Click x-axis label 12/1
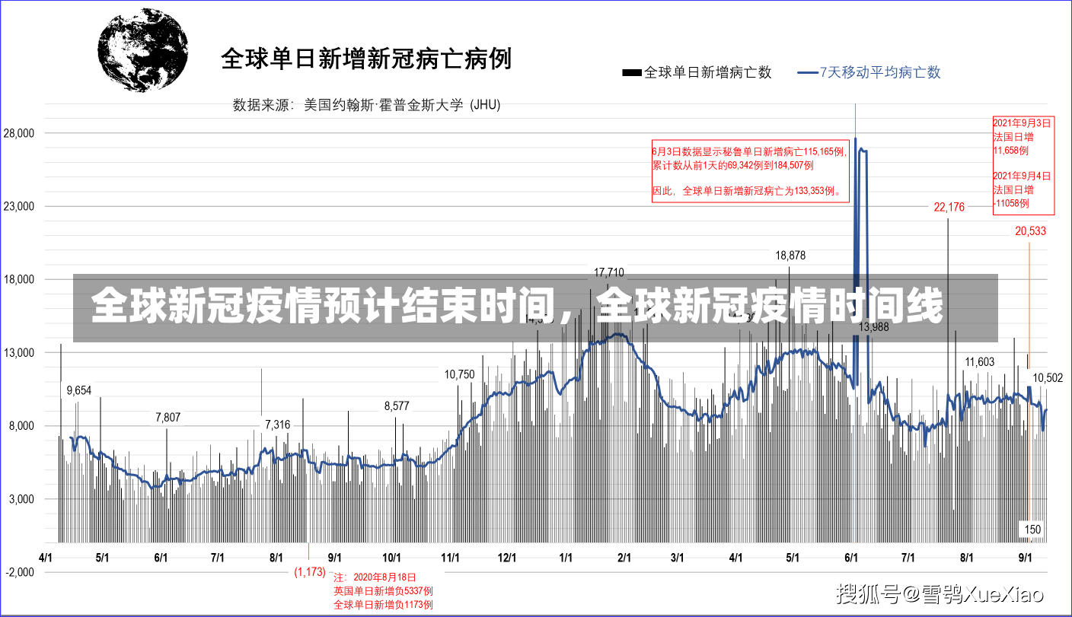 click(x=508, y=557)
